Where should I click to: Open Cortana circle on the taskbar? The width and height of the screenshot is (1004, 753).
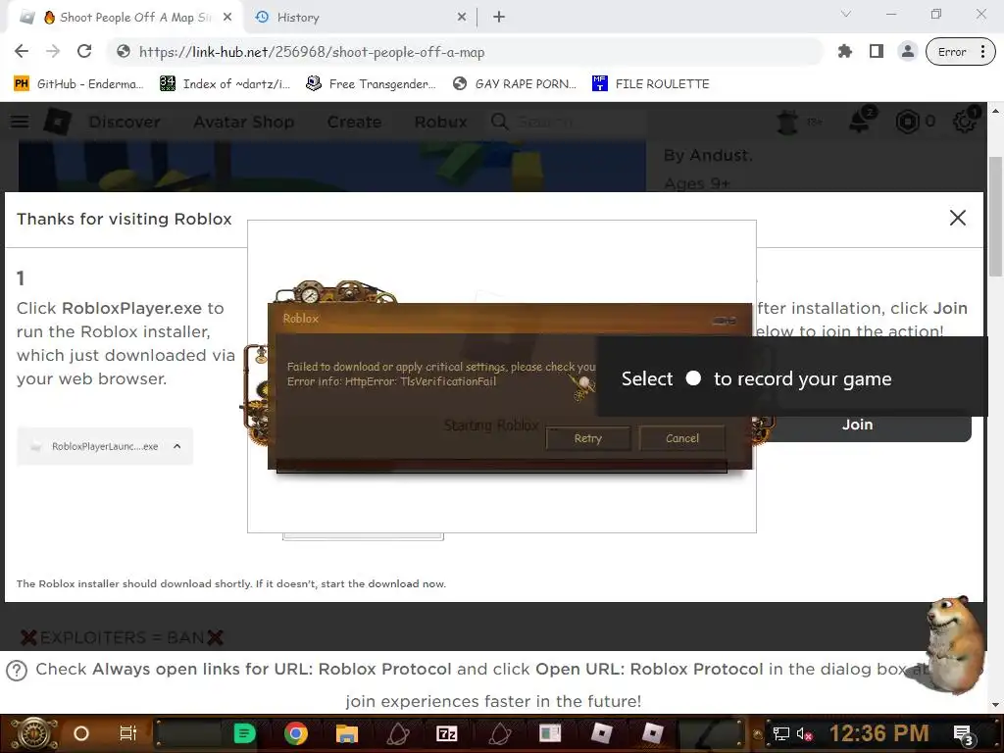point(81,733)
